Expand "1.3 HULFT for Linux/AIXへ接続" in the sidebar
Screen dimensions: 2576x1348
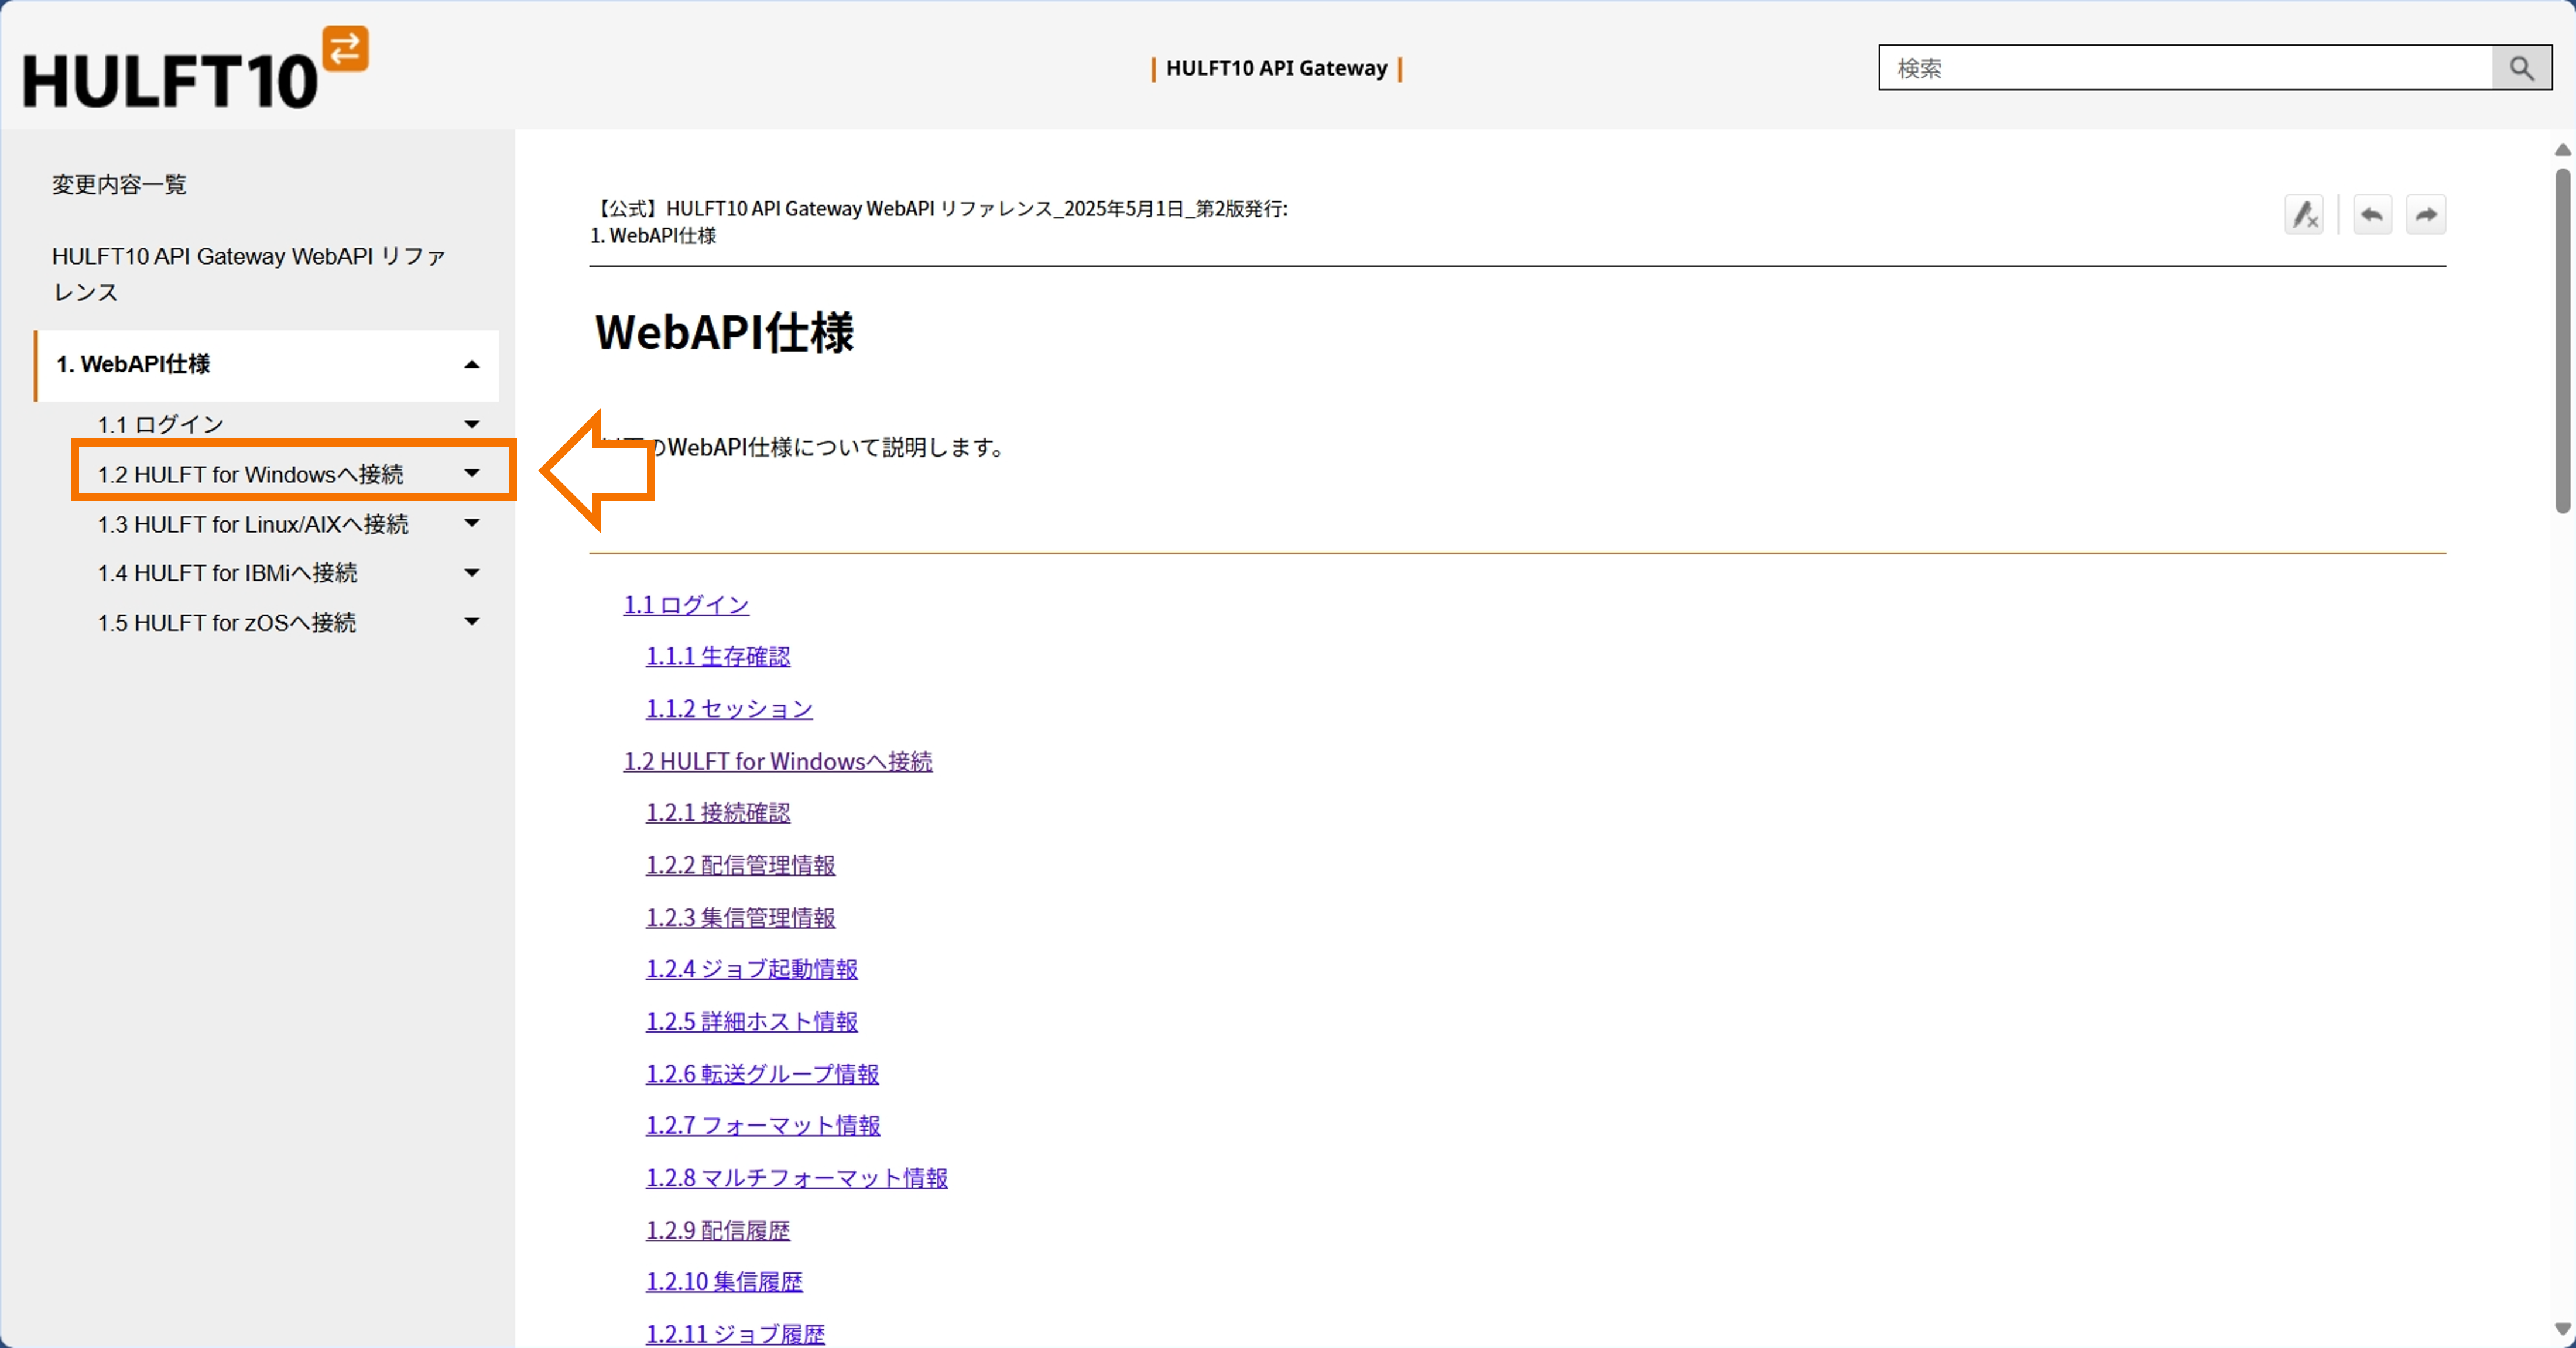(471, 523)
